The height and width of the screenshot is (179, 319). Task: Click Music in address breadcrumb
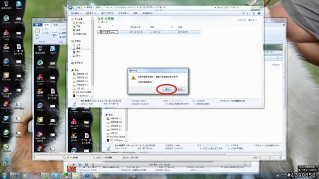coord(133,7)
